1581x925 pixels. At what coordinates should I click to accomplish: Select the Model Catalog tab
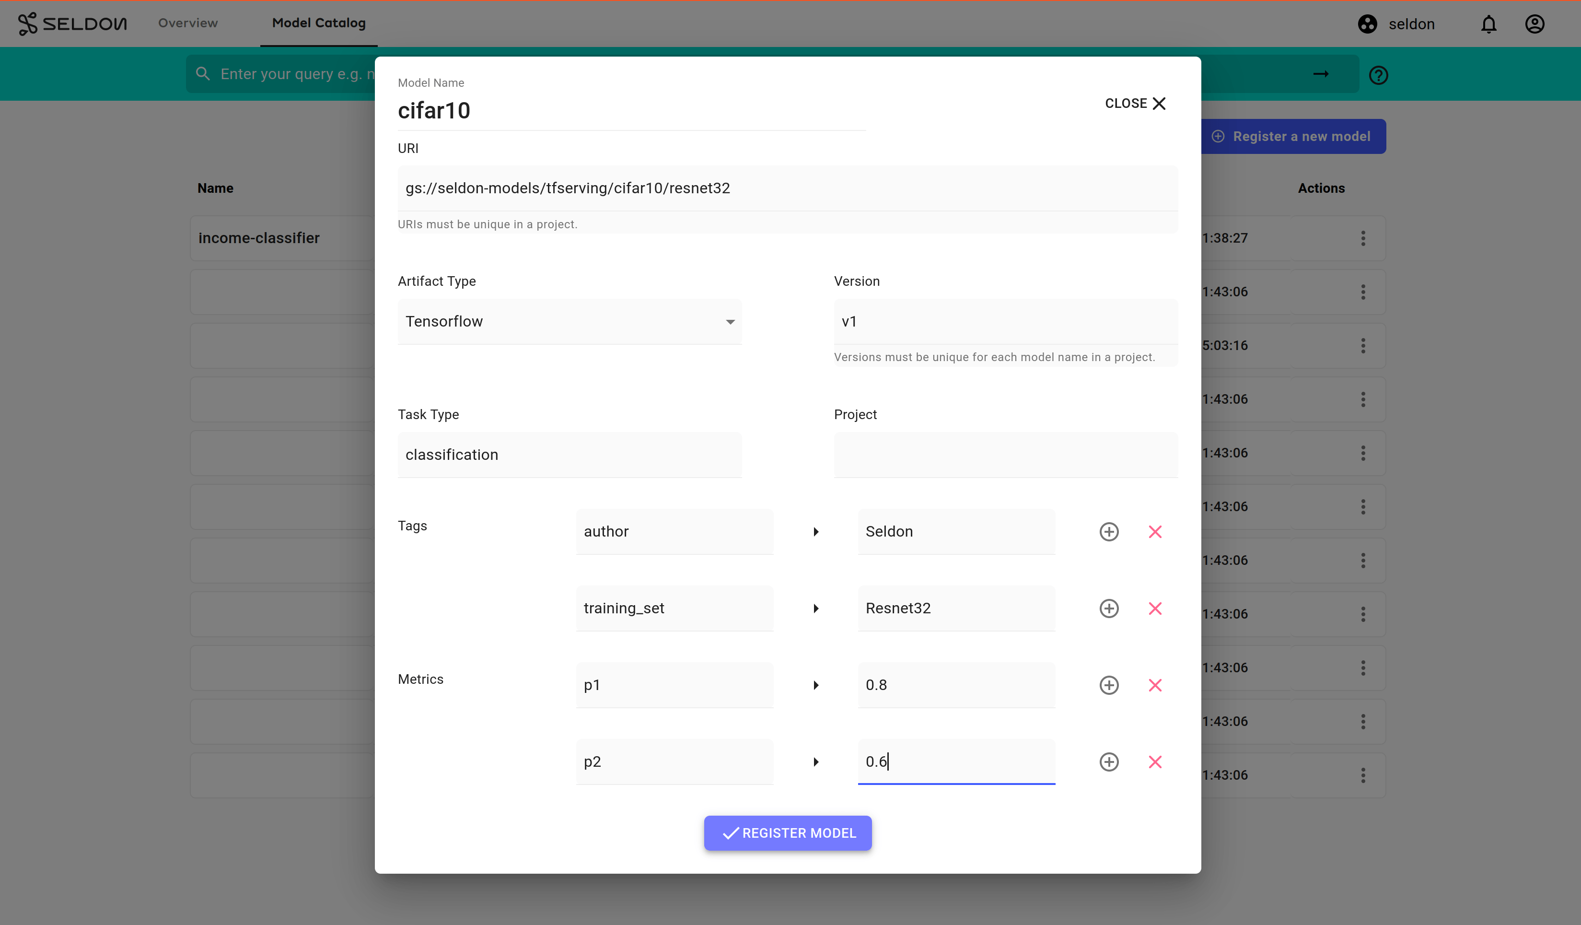point(319,23)
